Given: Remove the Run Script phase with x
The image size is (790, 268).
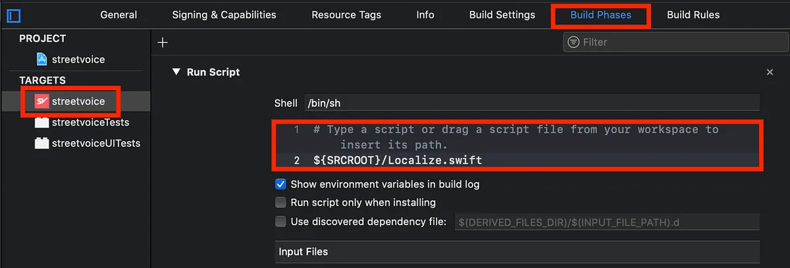Looking at the screenshot, I should coord(770,72).
